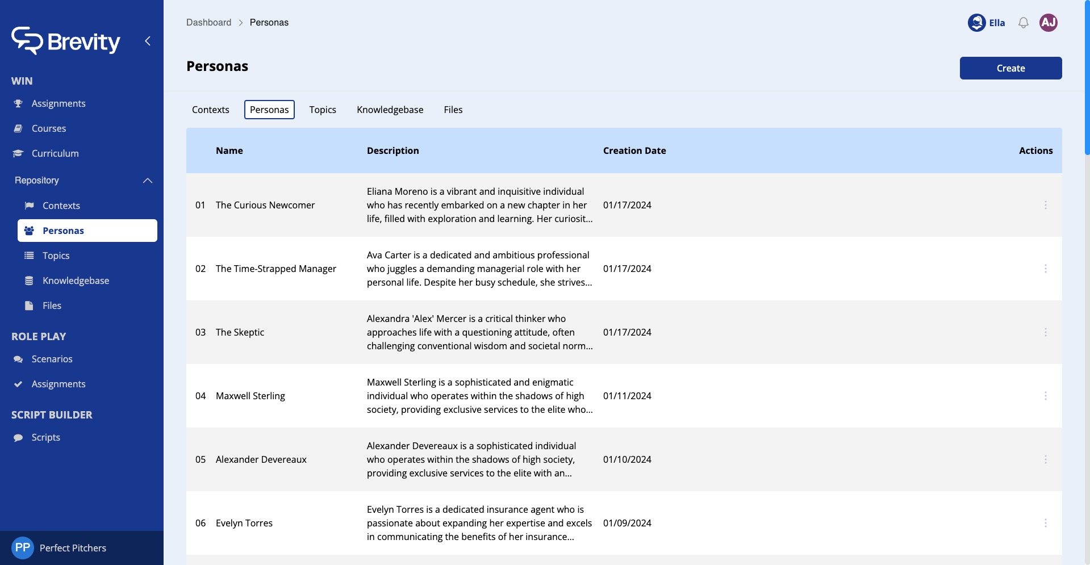This screenshot has width=1090, height=565.
Task: Open Courses from the sidebar
Action: (x=49, y=128)
